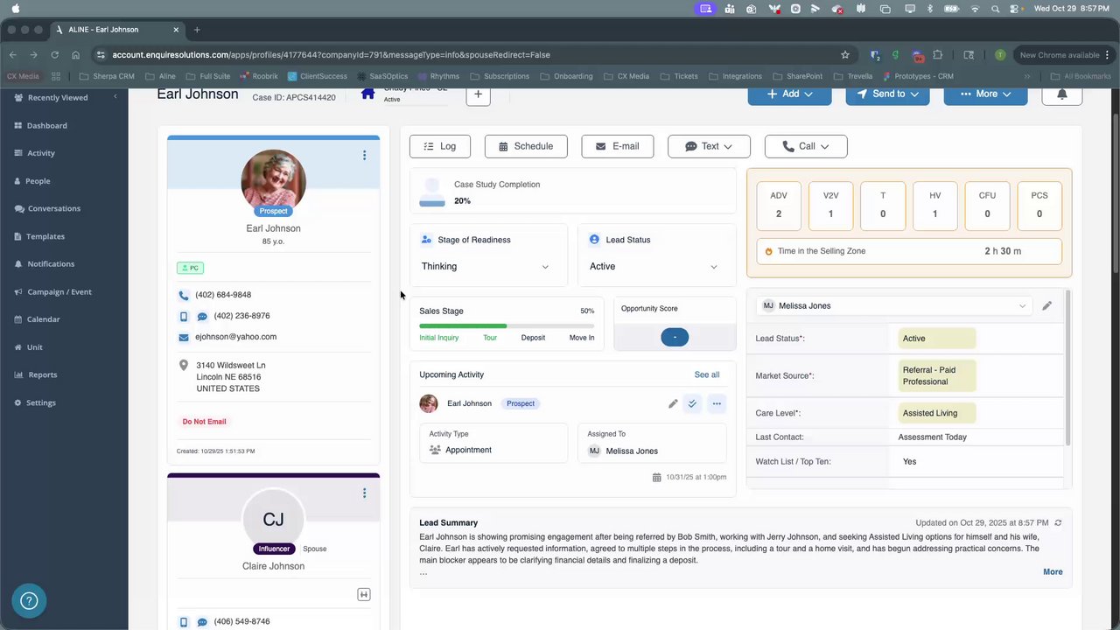Click the plus button next to the community
This screenshot has width=1120, height=630.
[478, 94]
